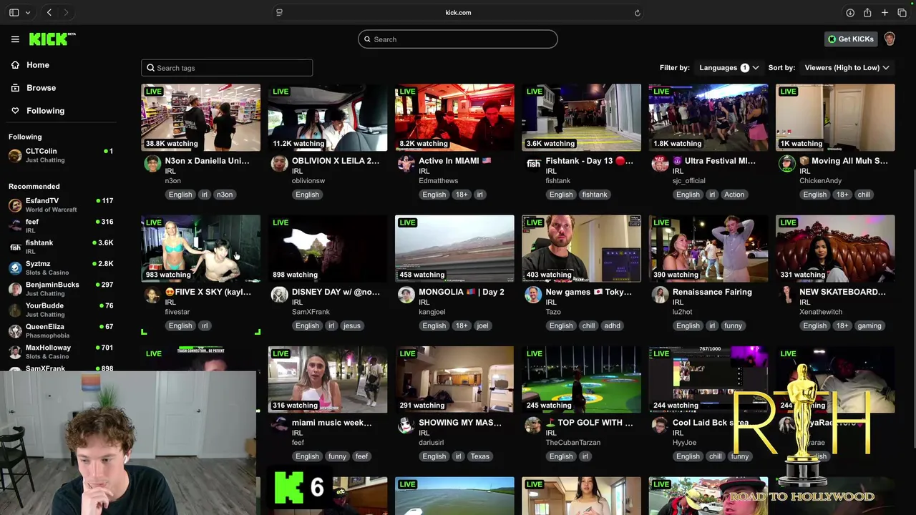Click Edmatthews channel avatar icon
The height and width of the screenshot is (515, 916).
[406, 164]
